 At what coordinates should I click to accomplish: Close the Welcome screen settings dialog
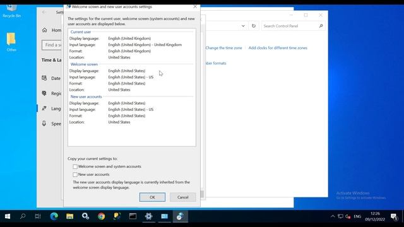(x=195, y=7)
